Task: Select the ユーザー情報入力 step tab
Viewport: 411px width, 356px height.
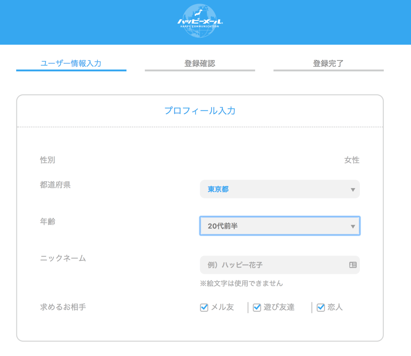Action: [71, 63]
